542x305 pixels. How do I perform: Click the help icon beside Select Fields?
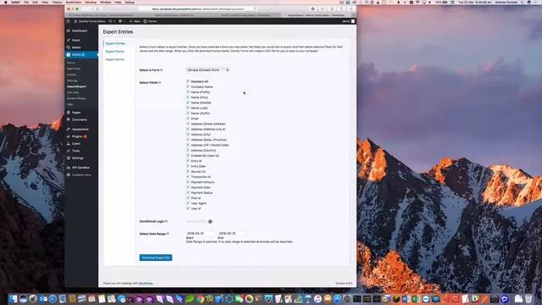(160, 83)
